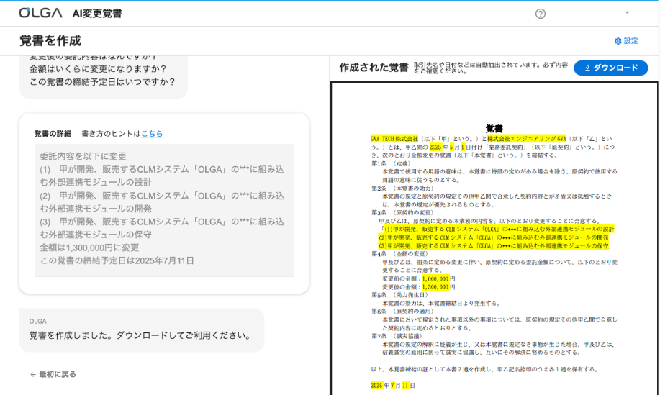Screen dimensions: 660x395
Task: Click the highlighted 2025 signing year at document bottom
Action: tap(376, 386)
